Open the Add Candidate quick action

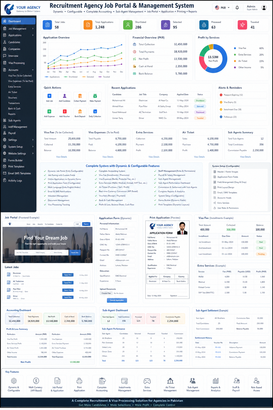coord(65,96)
